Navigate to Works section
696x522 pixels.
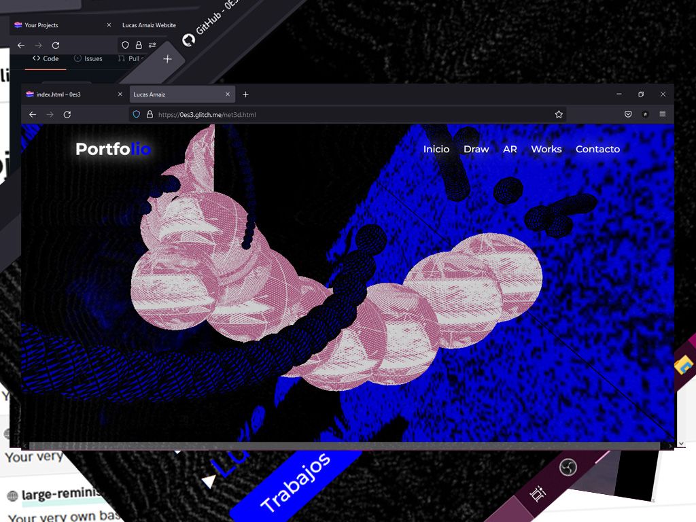pyautogui.click(x=546, y=149)
